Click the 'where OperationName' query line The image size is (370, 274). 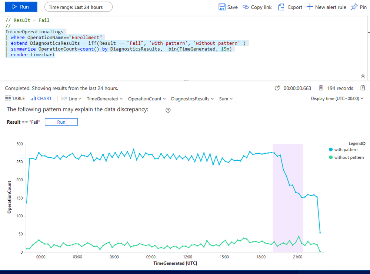(56, 37)
